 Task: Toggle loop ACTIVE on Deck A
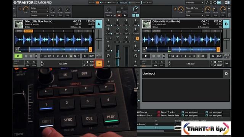[99, 55]
